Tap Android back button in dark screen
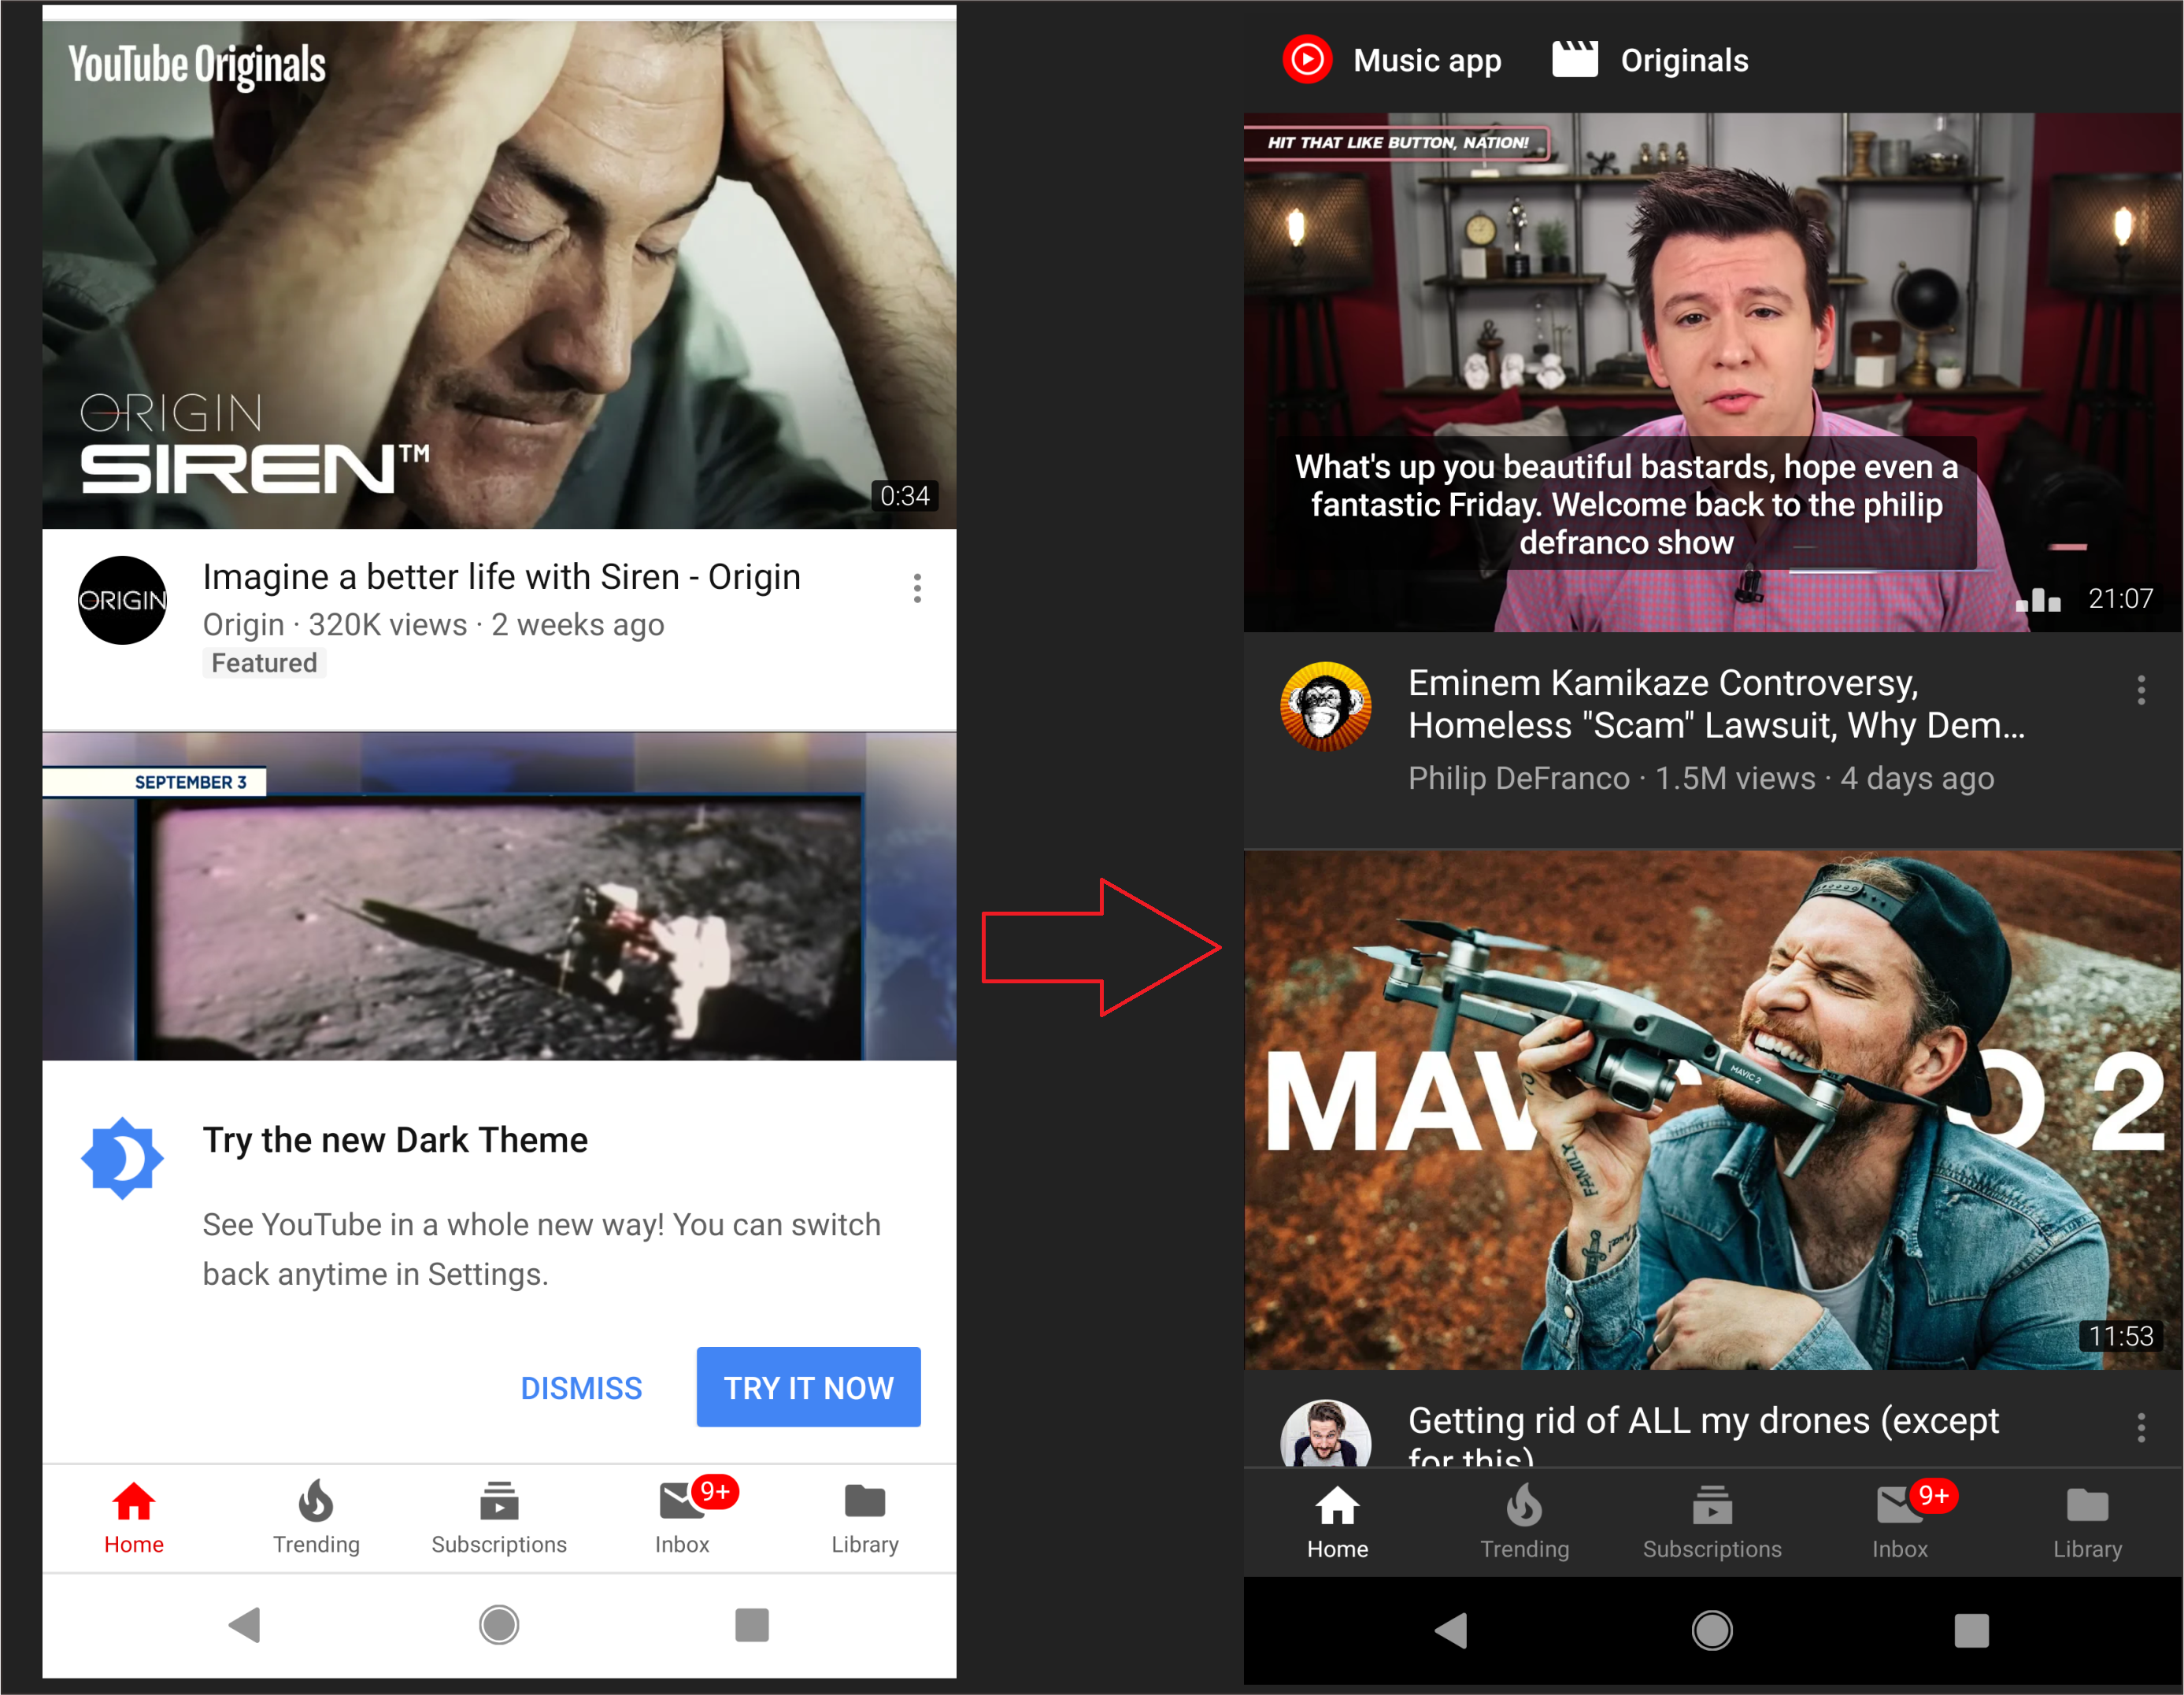2184x1695 pixels. 1451,1631
